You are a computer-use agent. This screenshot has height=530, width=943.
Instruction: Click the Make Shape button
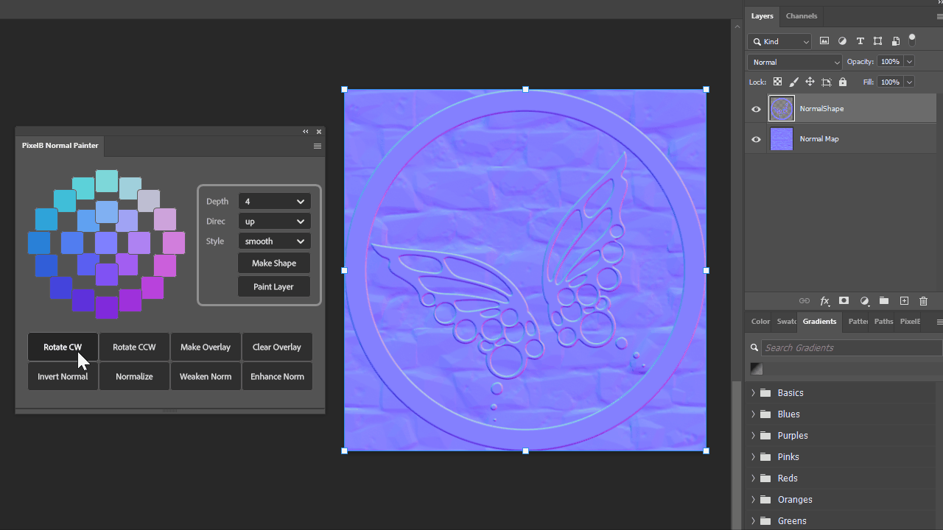tap(274, 263)
